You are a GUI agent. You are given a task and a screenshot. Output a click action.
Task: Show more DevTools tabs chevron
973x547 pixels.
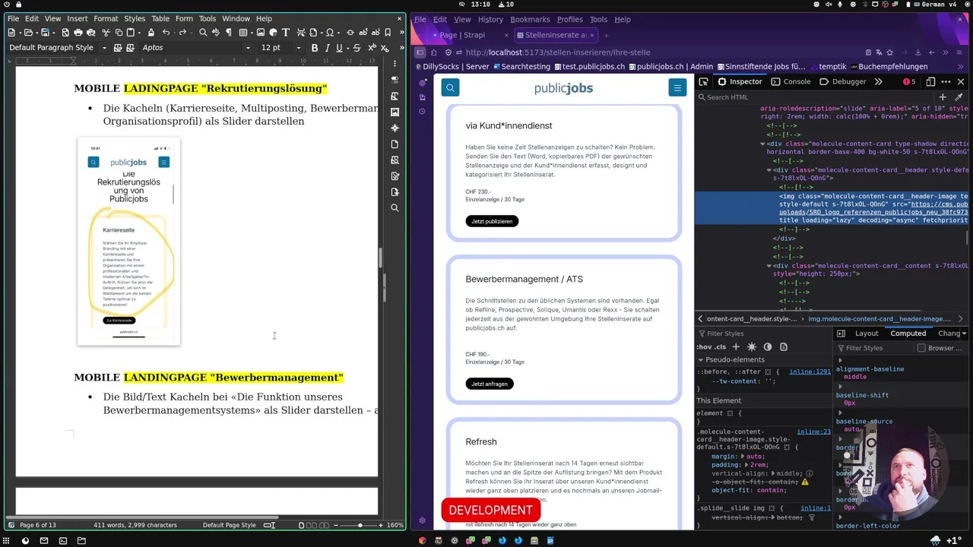pos(878,81)
